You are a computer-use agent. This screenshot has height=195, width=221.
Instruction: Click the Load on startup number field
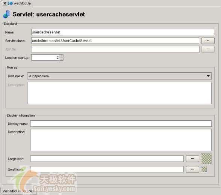coord(45,58)
